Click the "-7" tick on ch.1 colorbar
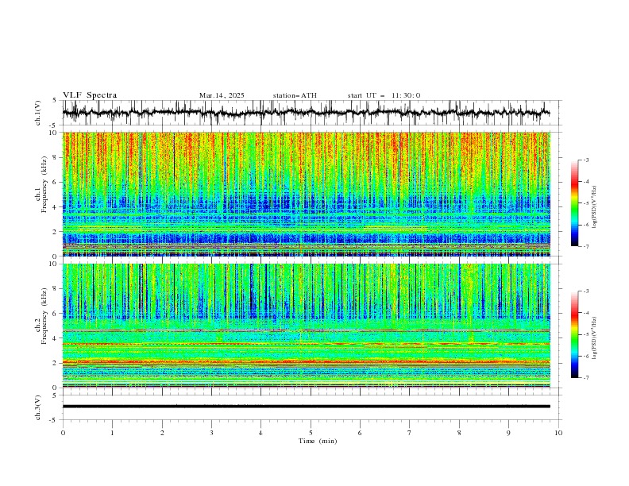Viewport: 629px width, 486px height. (x=585, y=246)
